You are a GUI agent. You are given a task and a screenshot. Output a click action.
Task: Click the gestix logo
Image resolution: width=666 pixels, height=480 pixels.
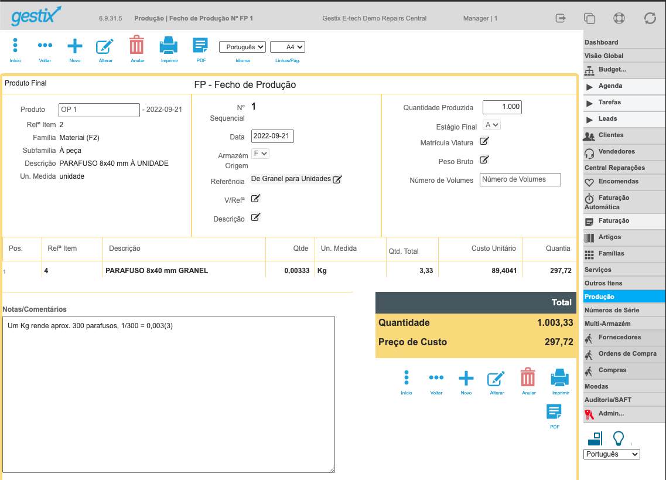(36, 16)
